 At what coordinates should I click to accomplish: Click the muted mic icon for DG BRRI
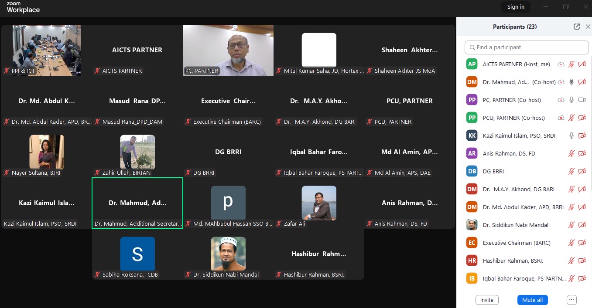[571, 172]
